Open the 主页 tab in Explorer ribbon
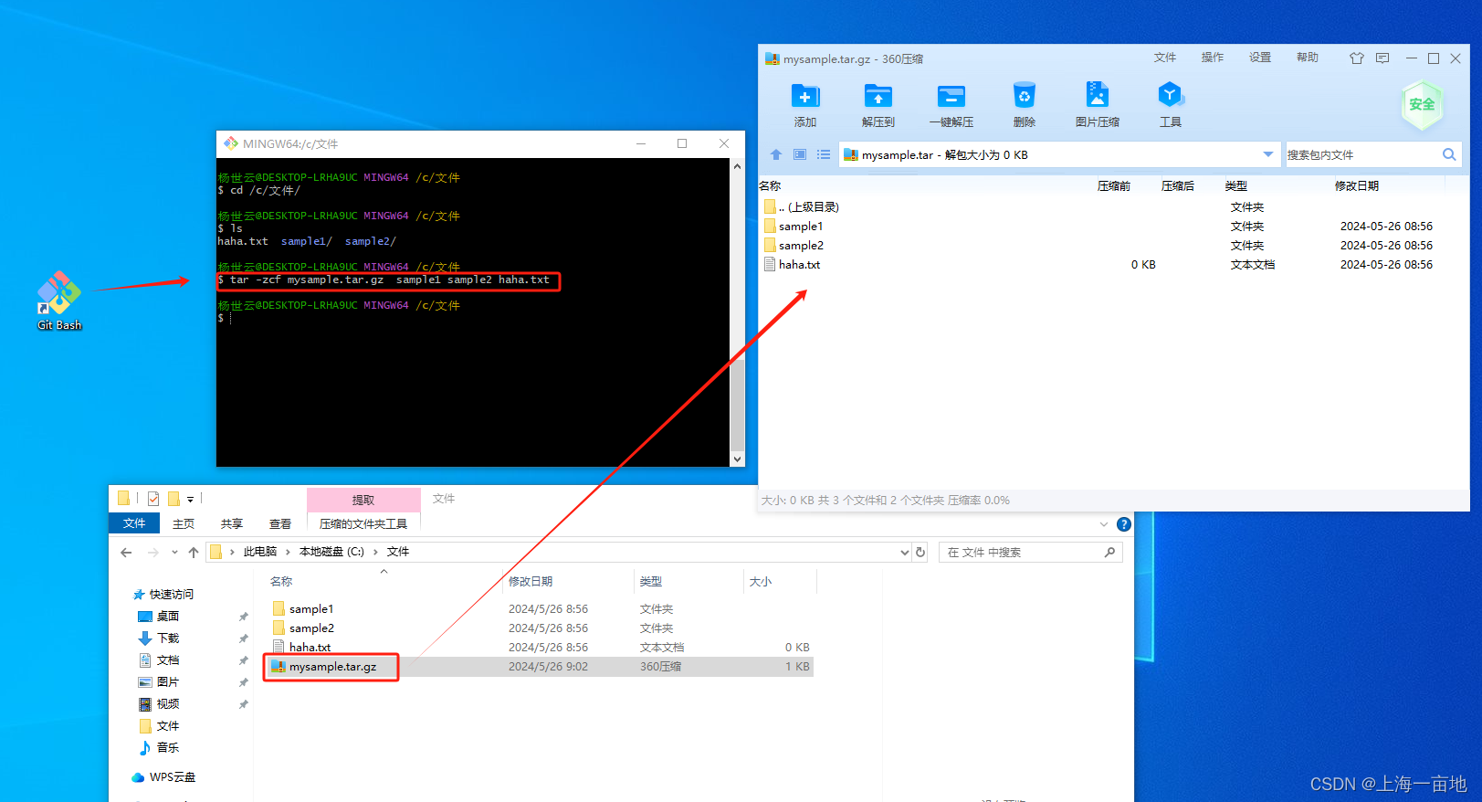Screen dimensions: 1482x802 click(184, 524)
